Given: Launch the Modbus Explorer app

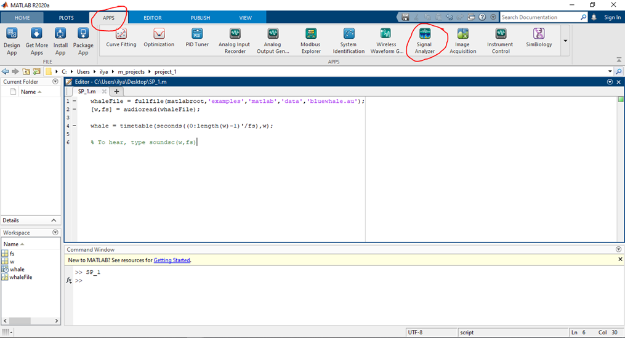Looking at the screenshot, I should click(310, 41).
